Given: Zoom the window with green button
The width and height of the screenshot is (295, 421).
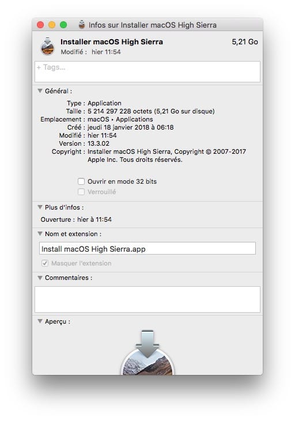Looking at the screenshot, I should point(63,25).
